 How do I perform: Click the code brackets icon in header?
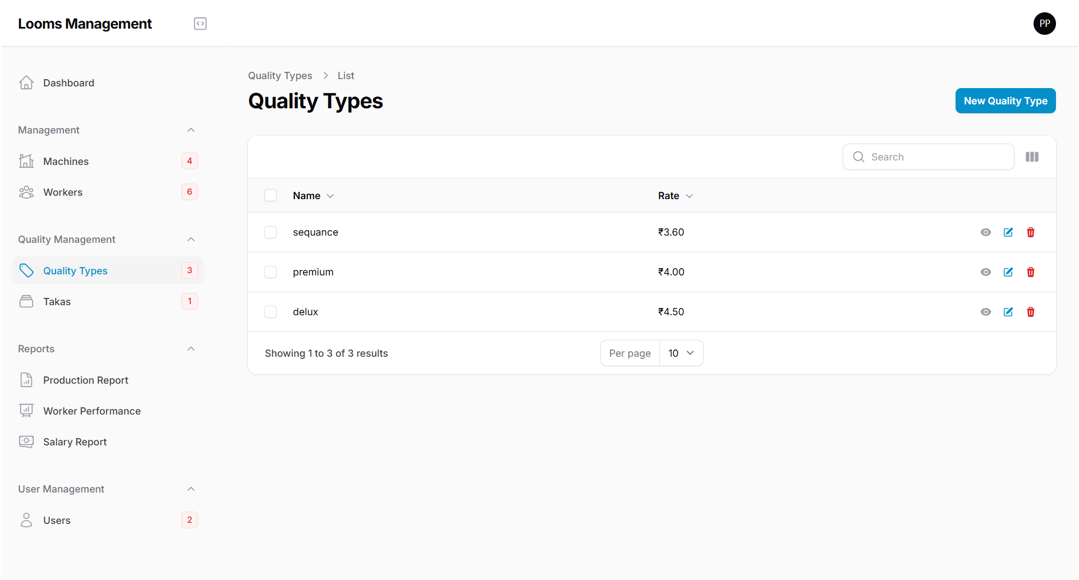[200, 23]
